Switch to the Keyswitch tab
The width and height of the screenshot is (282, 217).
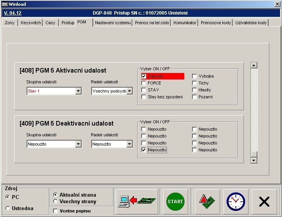[31, 23]
